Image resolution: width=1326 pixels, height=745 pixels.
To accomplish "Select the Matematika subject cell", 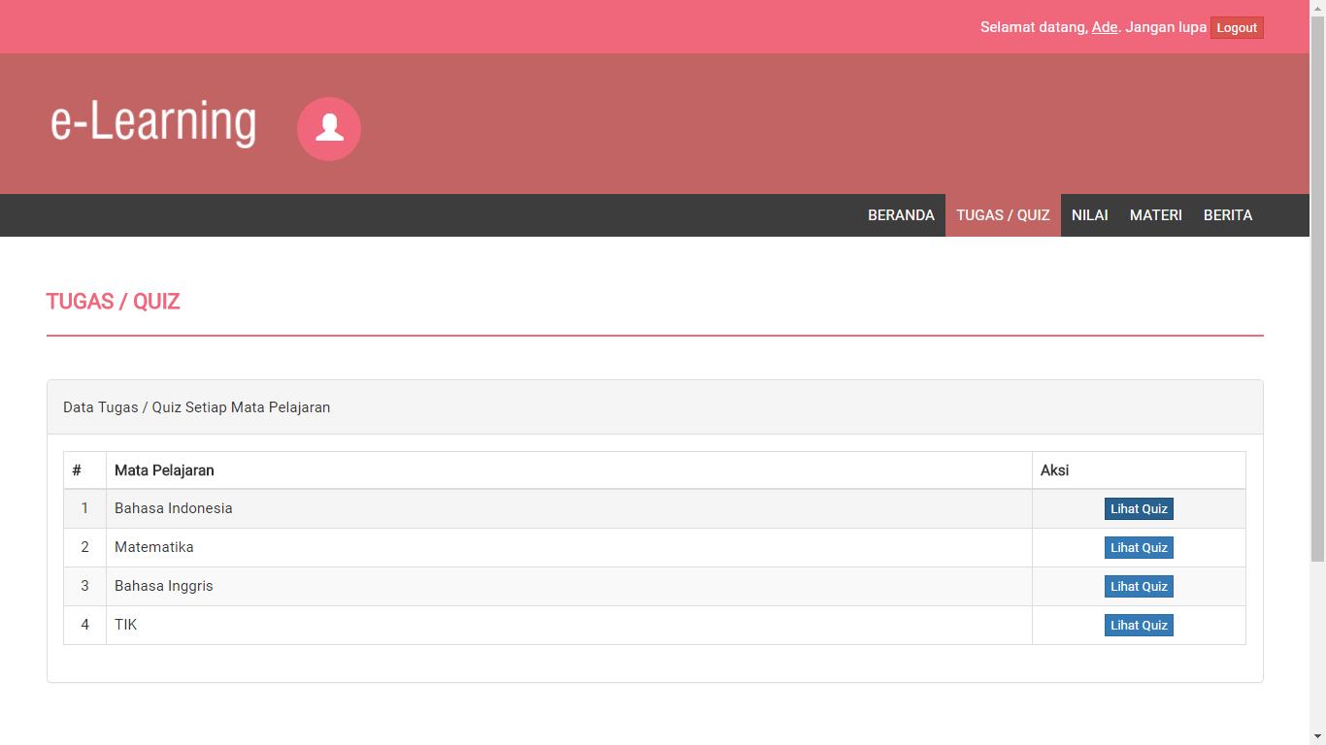I will point(154,547).
